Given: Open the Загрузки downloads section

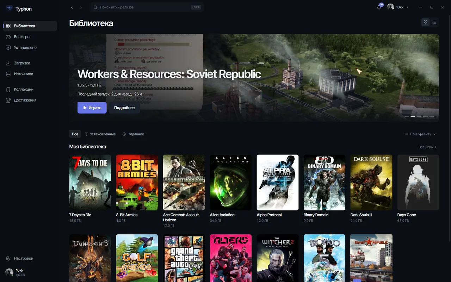Looking at the screenshot, I should [30, 63].
